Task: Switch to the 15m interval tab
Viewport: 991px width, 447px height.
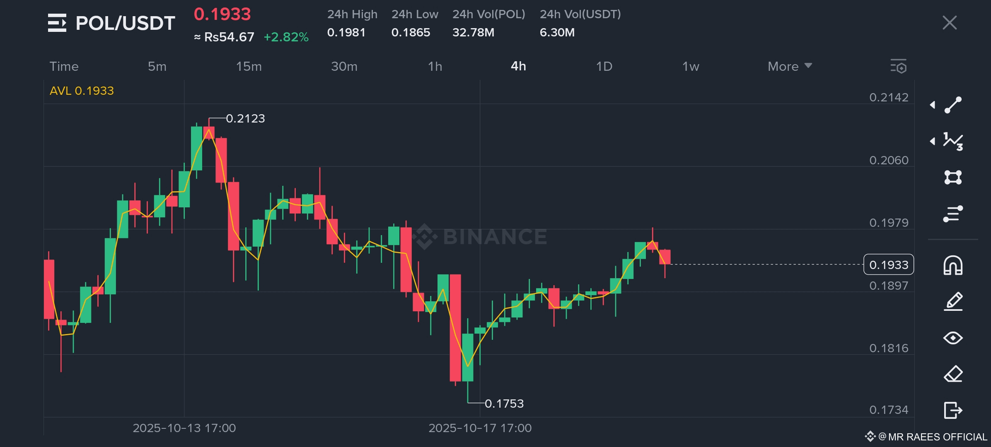Action: 249,66
